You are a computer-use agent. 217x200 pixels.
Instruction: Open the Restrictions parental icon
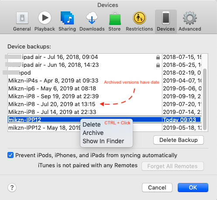[x=139, y=21]
